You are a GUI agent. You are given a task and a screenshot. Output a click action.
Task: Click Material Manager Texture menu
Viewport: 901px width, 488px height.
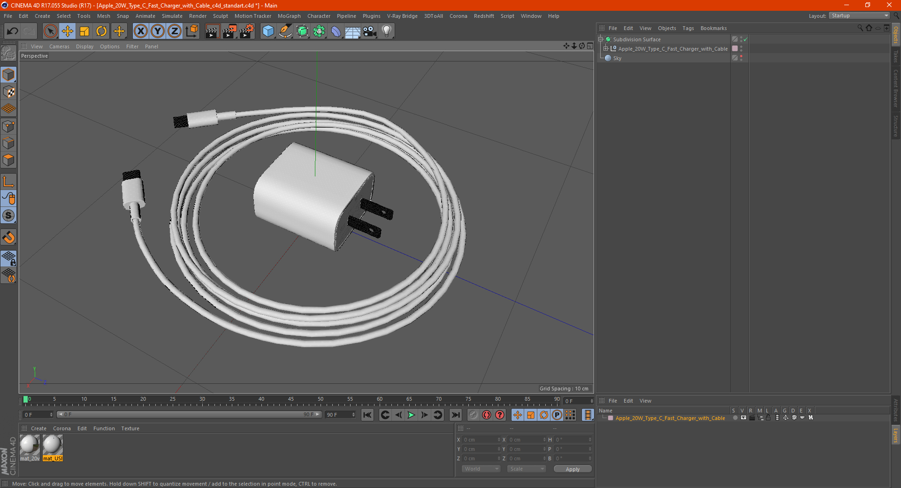tap(130, 428)
